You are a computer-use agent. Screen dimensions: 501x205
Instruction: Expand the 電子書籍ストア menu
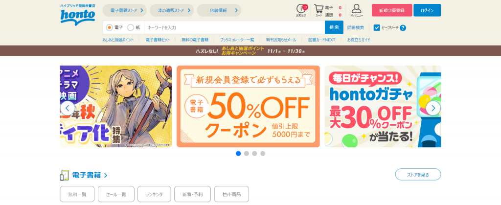click(x=125, y=10)
